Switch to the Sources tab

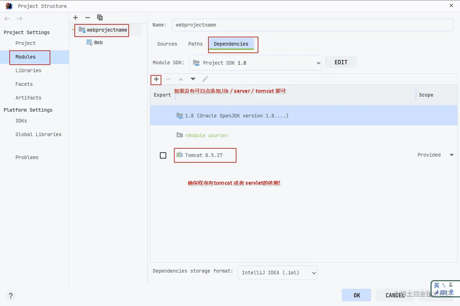[167, 44]
